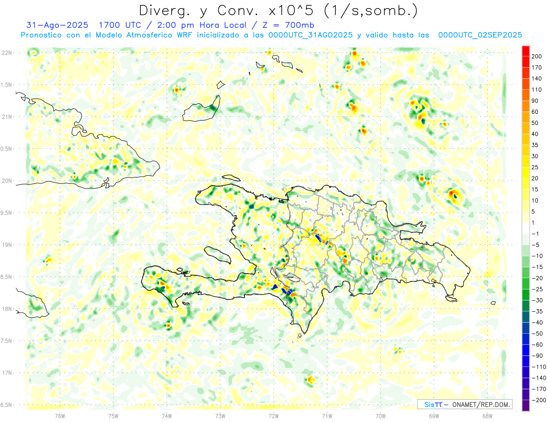This screenshot has height=422, width=547.
Task: Click the '21N' latitude label
Action: pyautogui.click(x=7, y=117)
